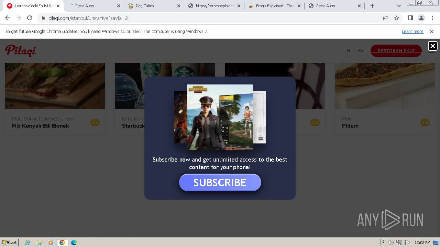Open the Chrome three-dot menu

(432, 18)
